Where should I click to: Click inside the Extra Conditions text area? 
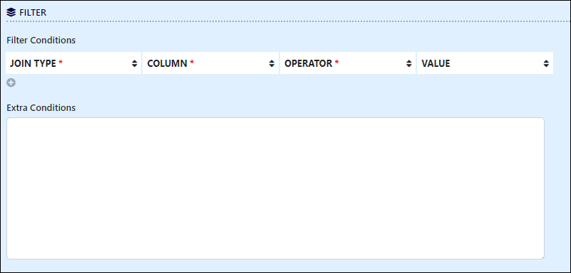[x=275, y=188]
